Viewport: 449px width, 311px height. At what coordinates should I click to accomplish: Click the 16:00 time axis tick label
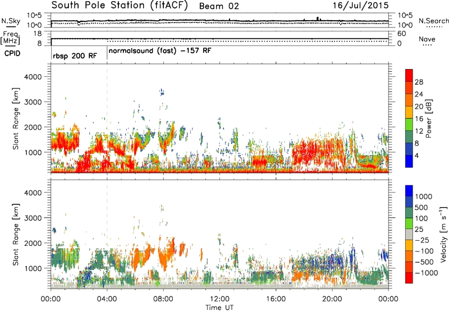[x=276, y=299]
